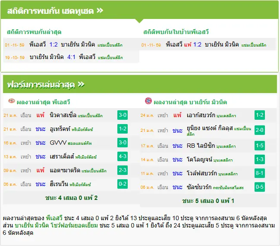Click team name เฮราเคิ่ลส์

(62, 156)
